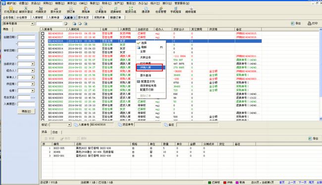Image resolution: width=322 pixels, height=185 pixels.
Task: Expand the 审单人 filter dropdown
Action: pyautogui.click(x=33, y=77)
